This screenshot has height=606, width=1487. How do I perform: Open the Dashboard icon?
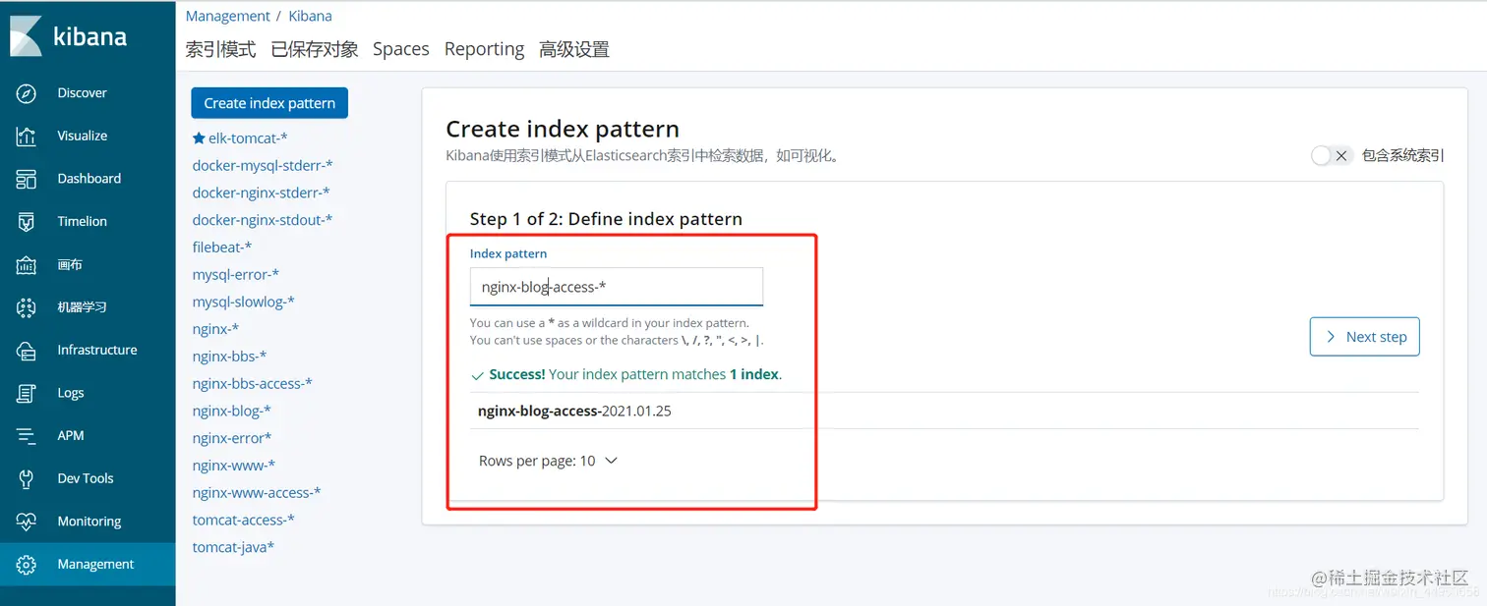tap(27, 179)
